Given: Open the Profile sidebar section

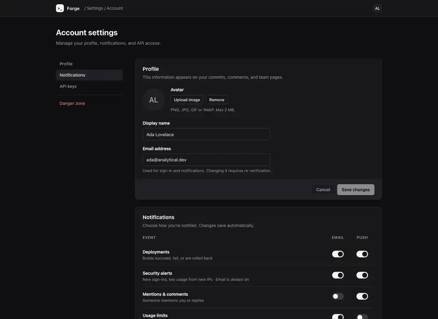Looking at the screenshot, I should pyautogui.click(x=89, y=64).
